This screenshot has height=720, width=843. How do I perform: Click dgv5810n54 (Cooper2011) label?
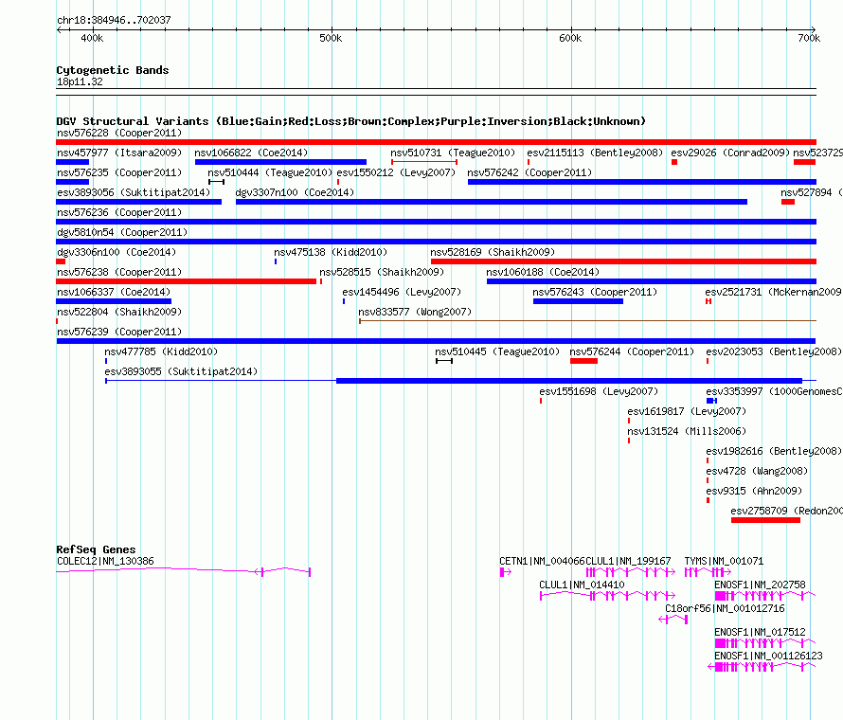[122, 232]
